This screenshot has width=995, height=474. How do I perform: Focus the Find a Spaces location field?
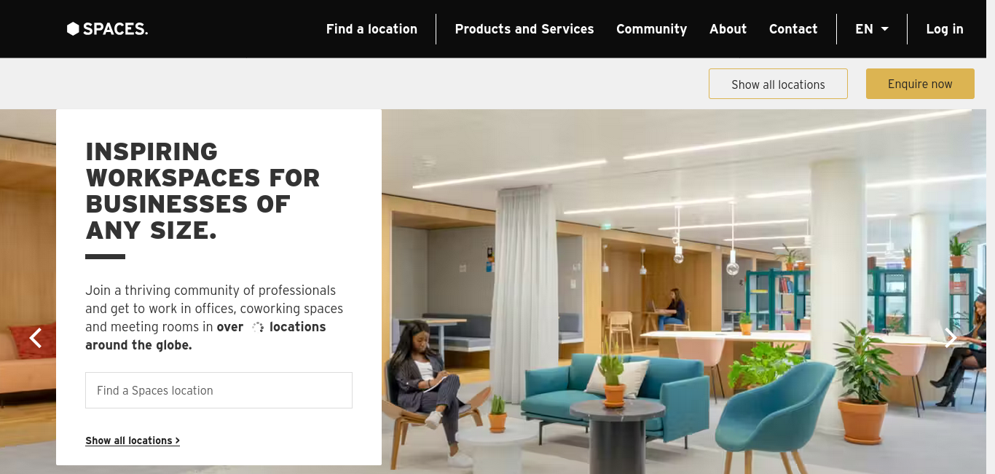click(x=219, y=390)
